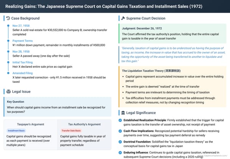230x159 pixels.
Task: Select the Nov 28, 1958 timeline dot
Action: (x=8, y=51)
